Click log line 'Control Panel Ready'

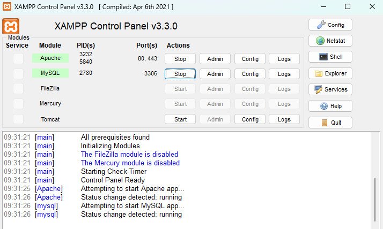(113, 180)
